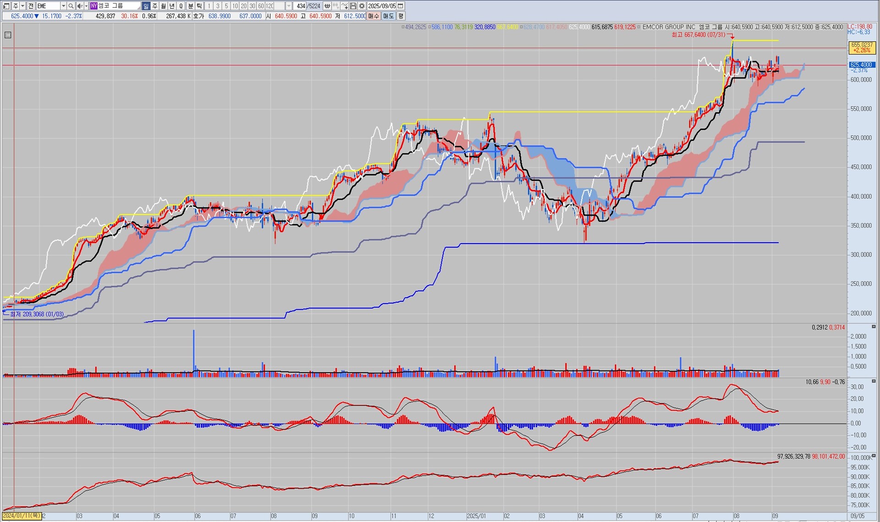Click the won currency (₩) icon

pyautogui.click(x=327, y=6)
